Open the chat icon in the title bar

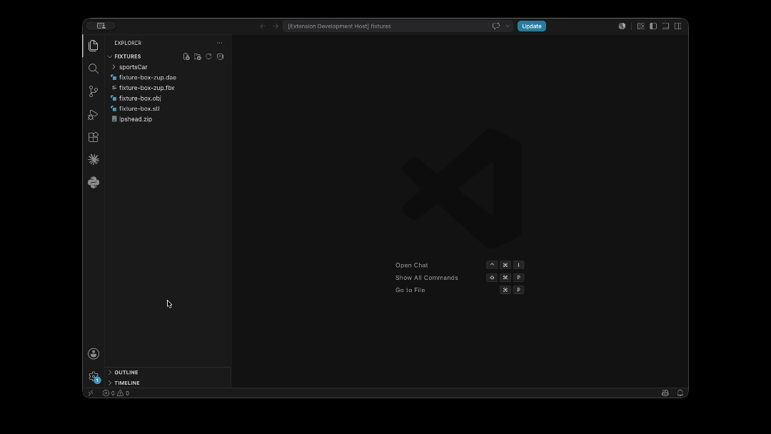496,26
